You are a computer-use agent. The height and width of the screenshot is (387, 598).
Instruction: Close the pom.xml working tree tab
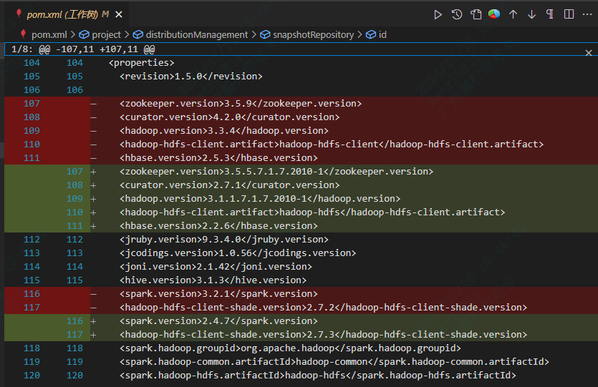[x=119, y=14]
